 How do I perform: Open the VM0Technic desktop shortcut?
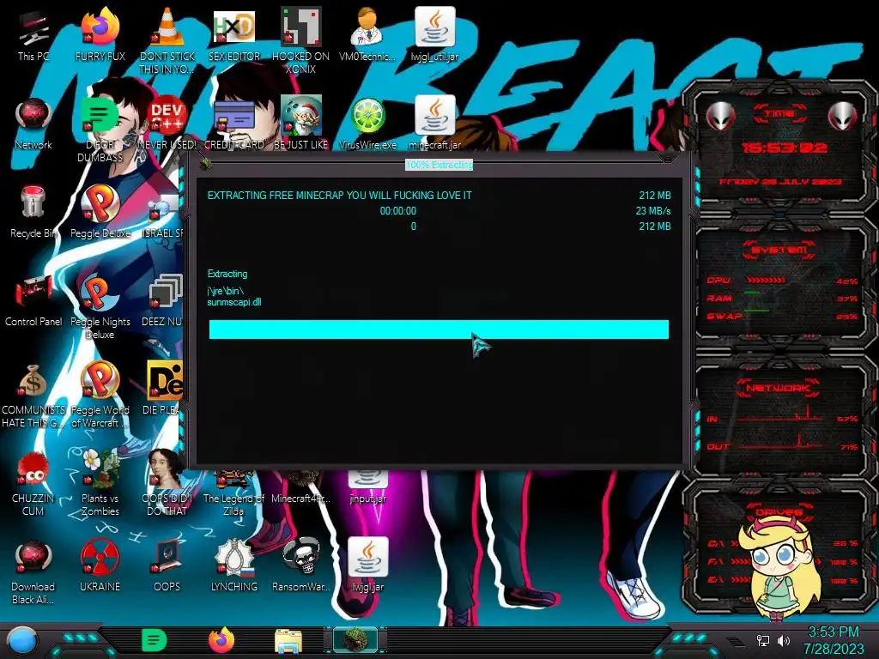pyautogui.click(x=367, y=35)
